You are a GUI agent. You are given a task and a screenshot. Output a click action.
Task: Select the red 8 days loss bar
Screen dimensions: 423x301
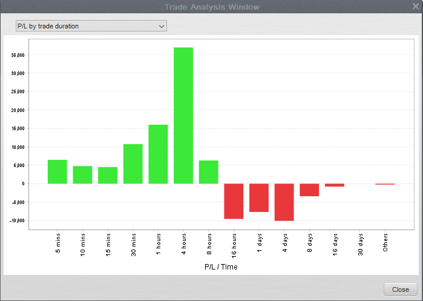pyautogui.click(x=309, y=190)
